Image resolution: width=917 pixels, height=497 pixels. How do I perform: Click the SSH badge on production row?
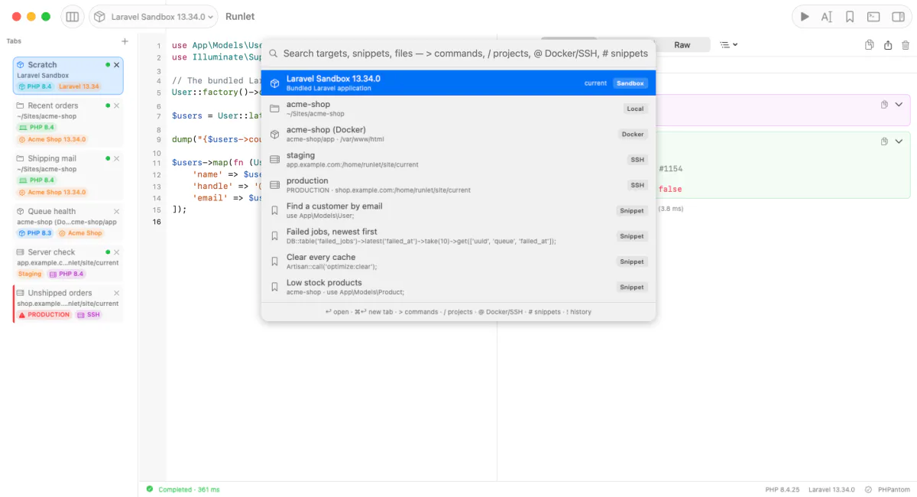click(x=637, y=185)
